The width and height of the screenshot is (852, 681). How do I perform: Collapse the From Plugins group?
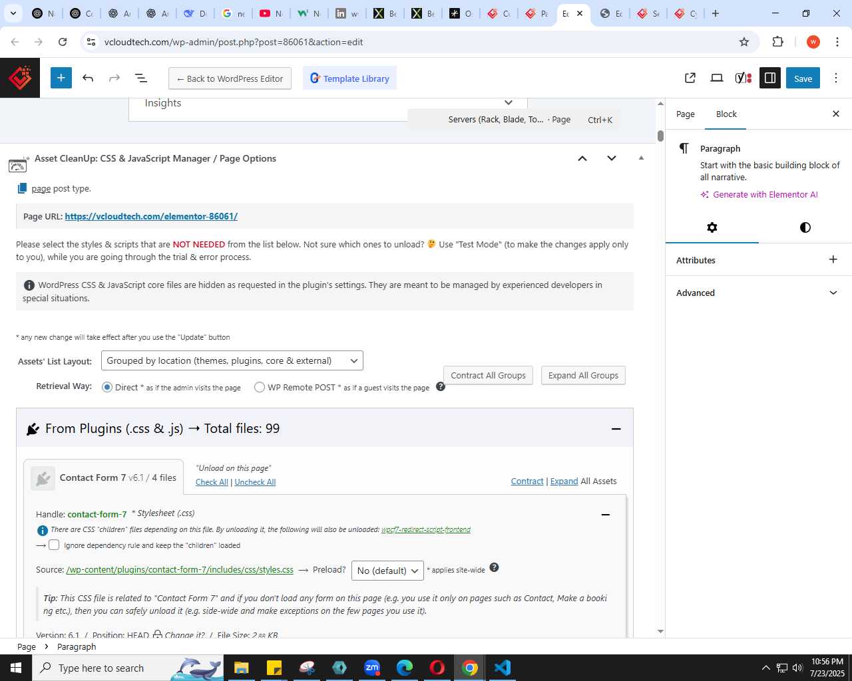coord(616,429)
